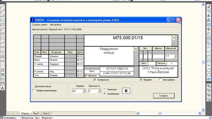Select the Chamfer tool
The height and width of the screenshot is (119, 212).
[209, 70]
